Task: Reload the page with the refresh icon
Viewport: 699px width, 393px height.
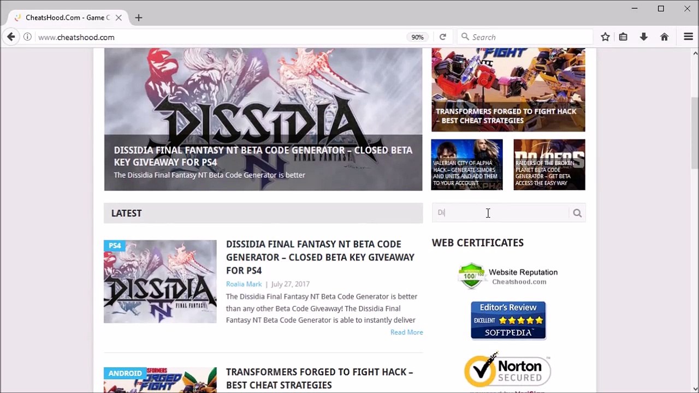Action: 443,37
